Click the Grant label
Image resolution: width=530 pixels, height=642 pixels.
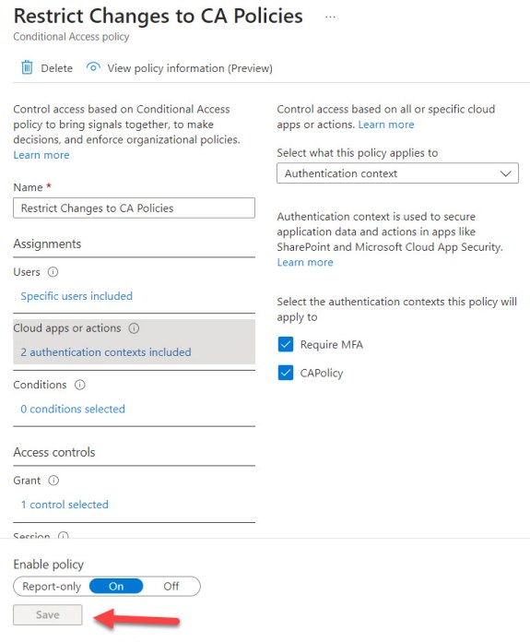coord(27,481)
